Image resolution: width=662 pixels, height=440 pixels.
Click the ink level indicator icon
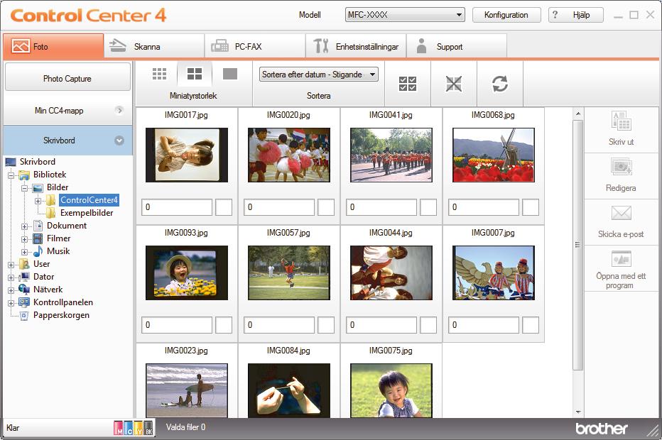pyautogui.click(x=134, y=427)
